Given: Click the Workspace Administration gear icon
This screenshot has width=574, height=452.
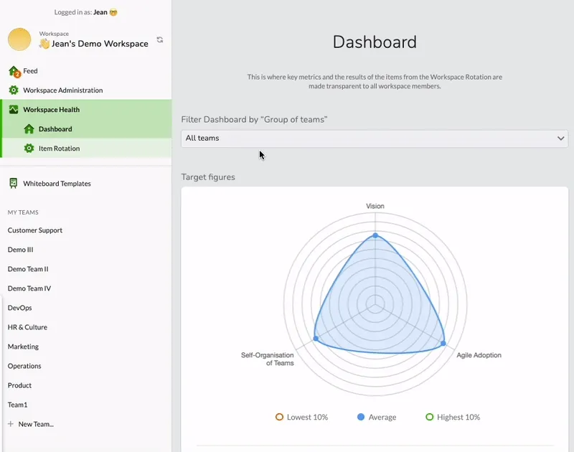Looking at the screenshot, I should 14,90.
